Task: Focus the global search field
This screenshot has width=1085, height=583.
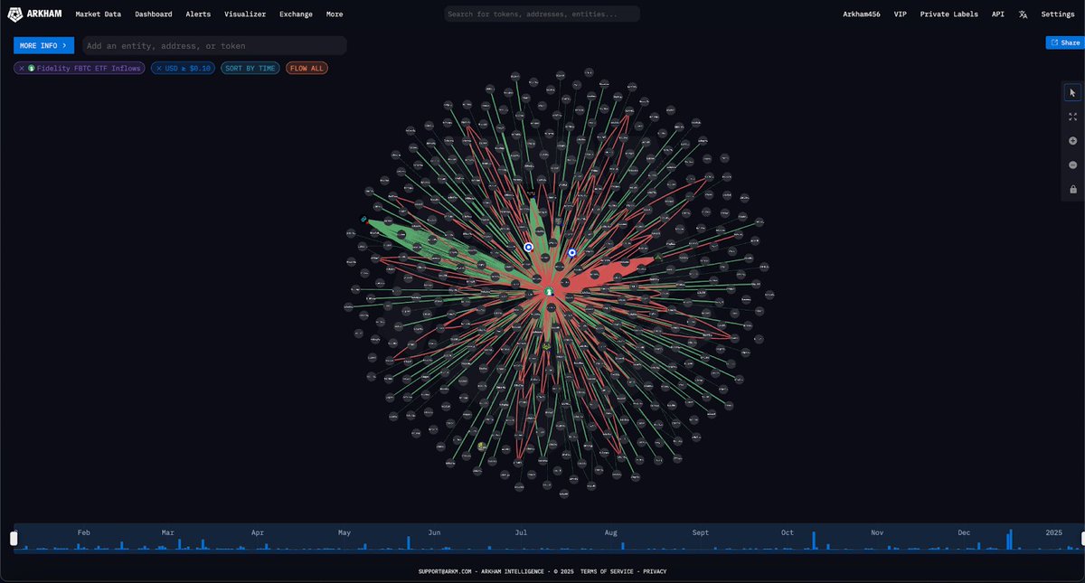Action: click(x=542, y=14)
